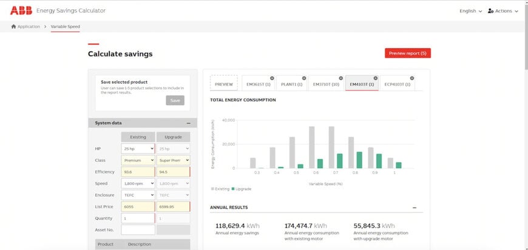Open the Existing Enclosure dropdown

[x=138, y=195]
